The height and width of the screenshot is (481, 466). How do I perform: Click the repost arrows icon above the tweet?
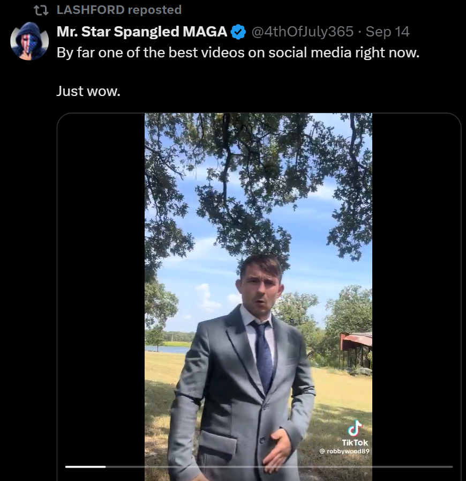[x=41, y=10]
